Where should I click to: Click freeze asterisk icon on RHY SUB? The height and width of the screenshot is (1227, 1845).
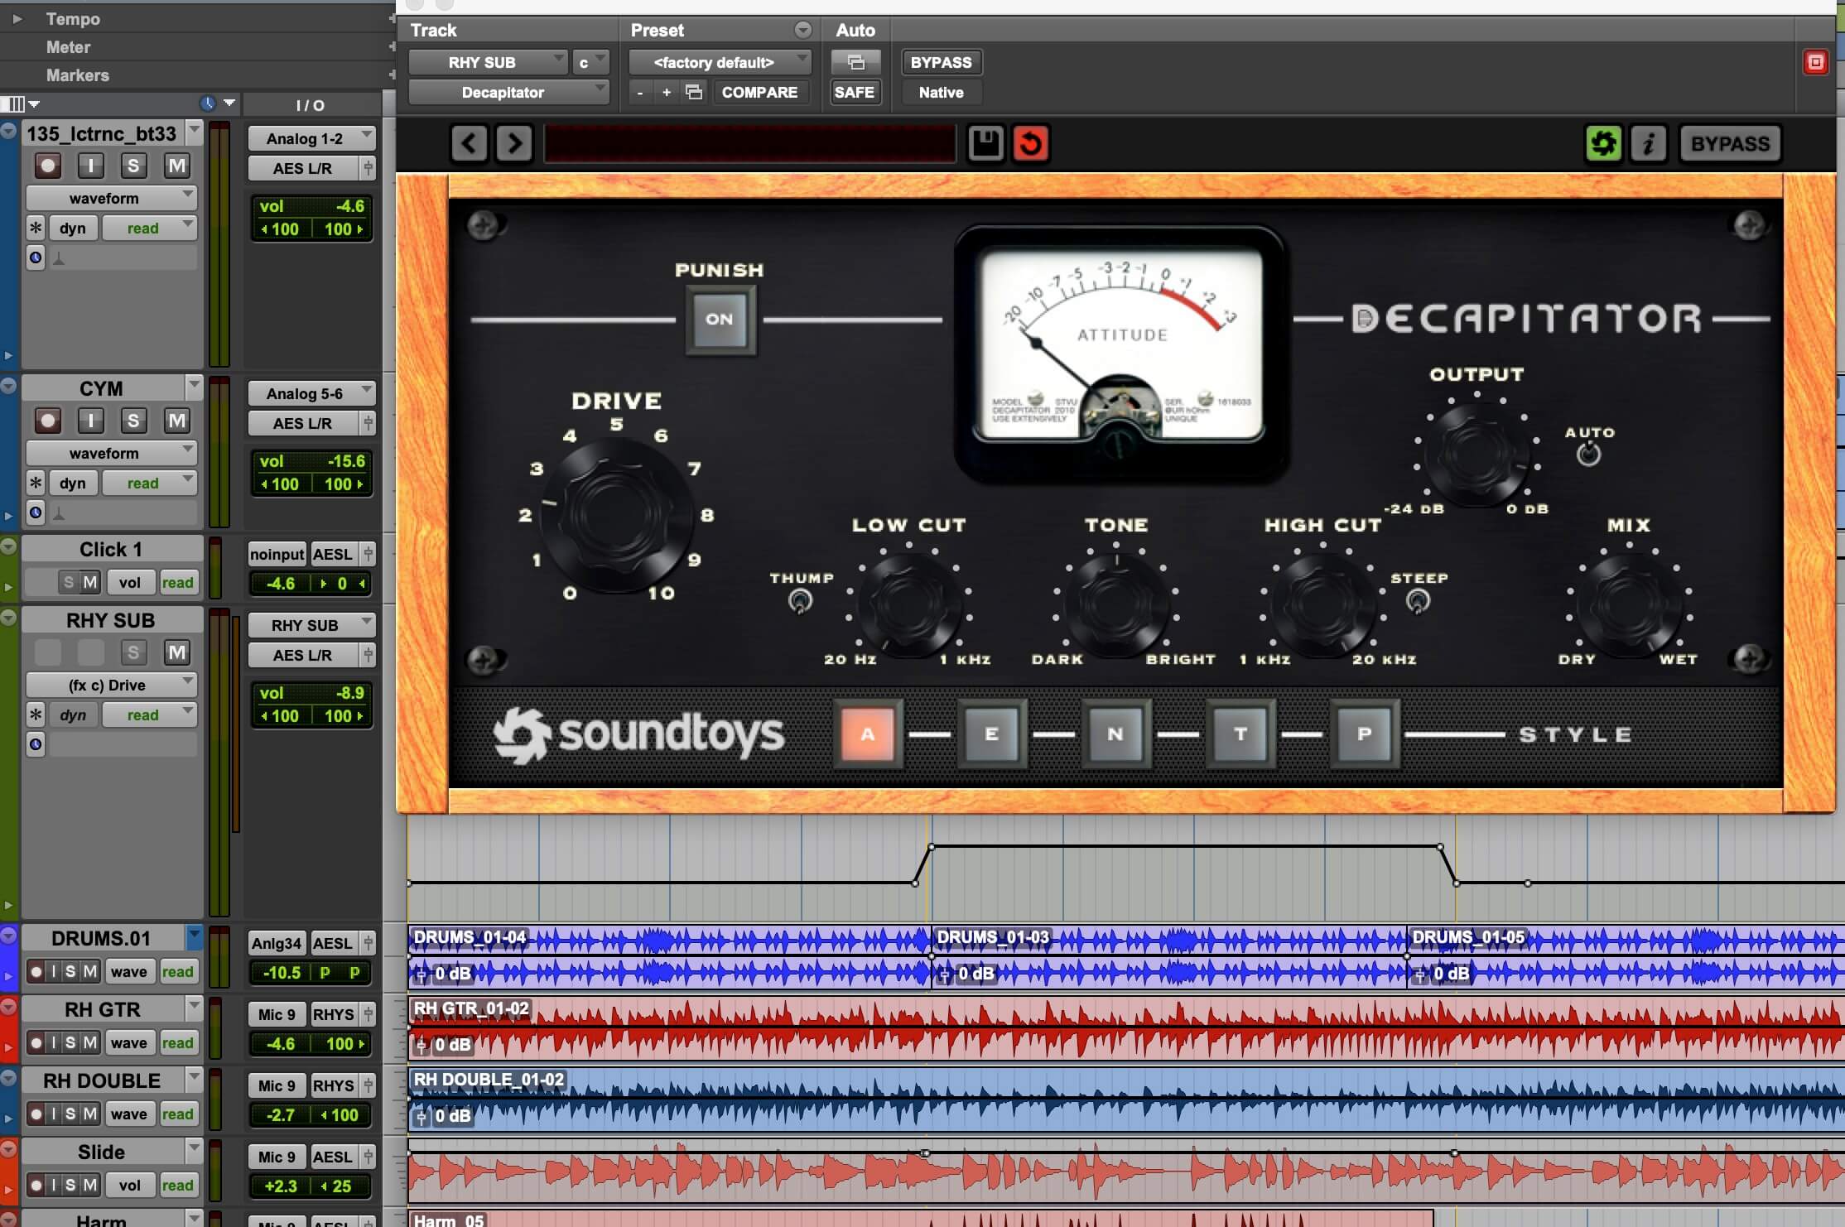(36, 715)
